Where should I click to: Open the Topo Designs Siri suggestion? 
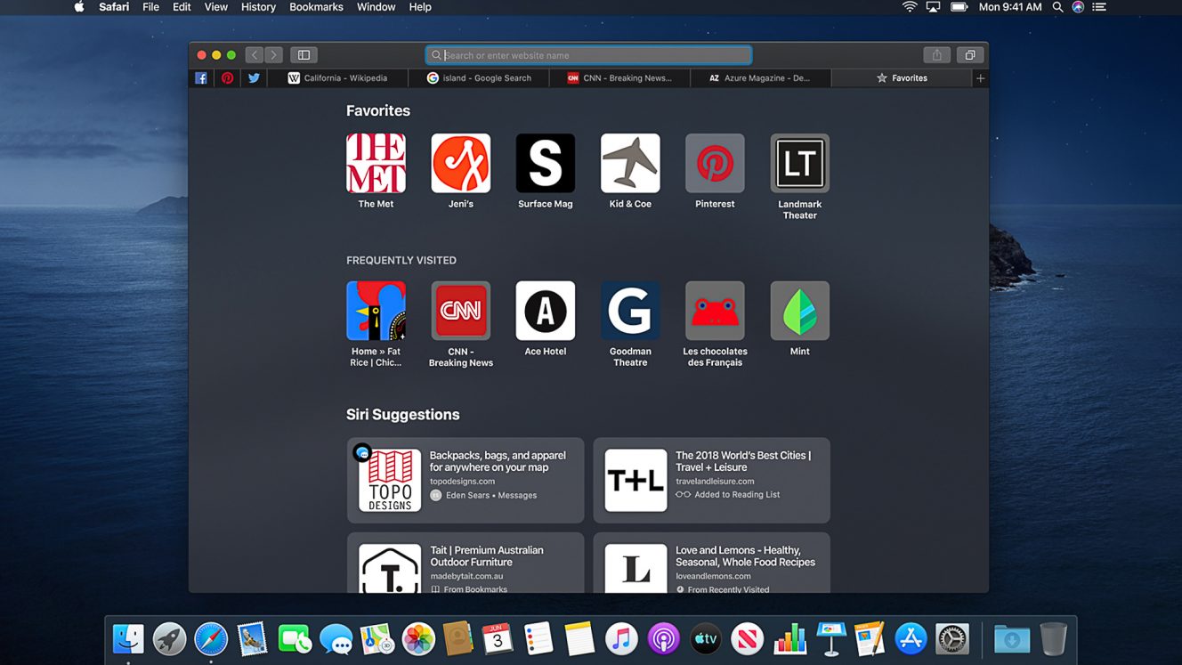[466, 480]
